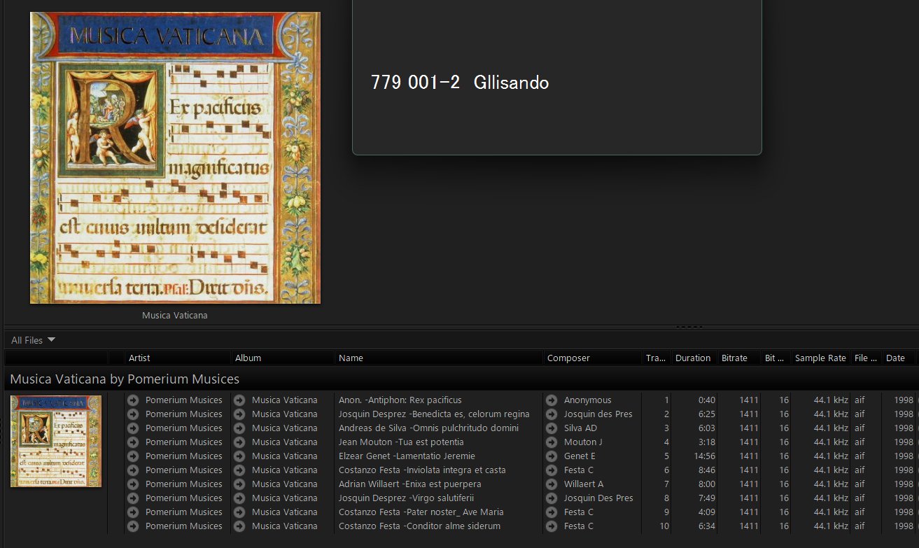Click arrow icon beside Josquin Des Pres track 8

(552, 498)
